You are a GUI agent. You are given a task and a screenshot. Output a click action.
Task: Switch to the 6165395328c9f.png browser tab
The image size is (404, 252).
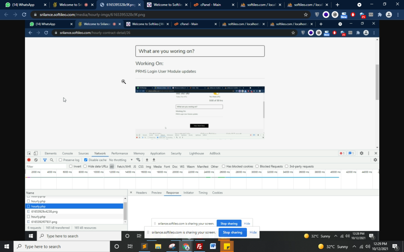[121, 5]
